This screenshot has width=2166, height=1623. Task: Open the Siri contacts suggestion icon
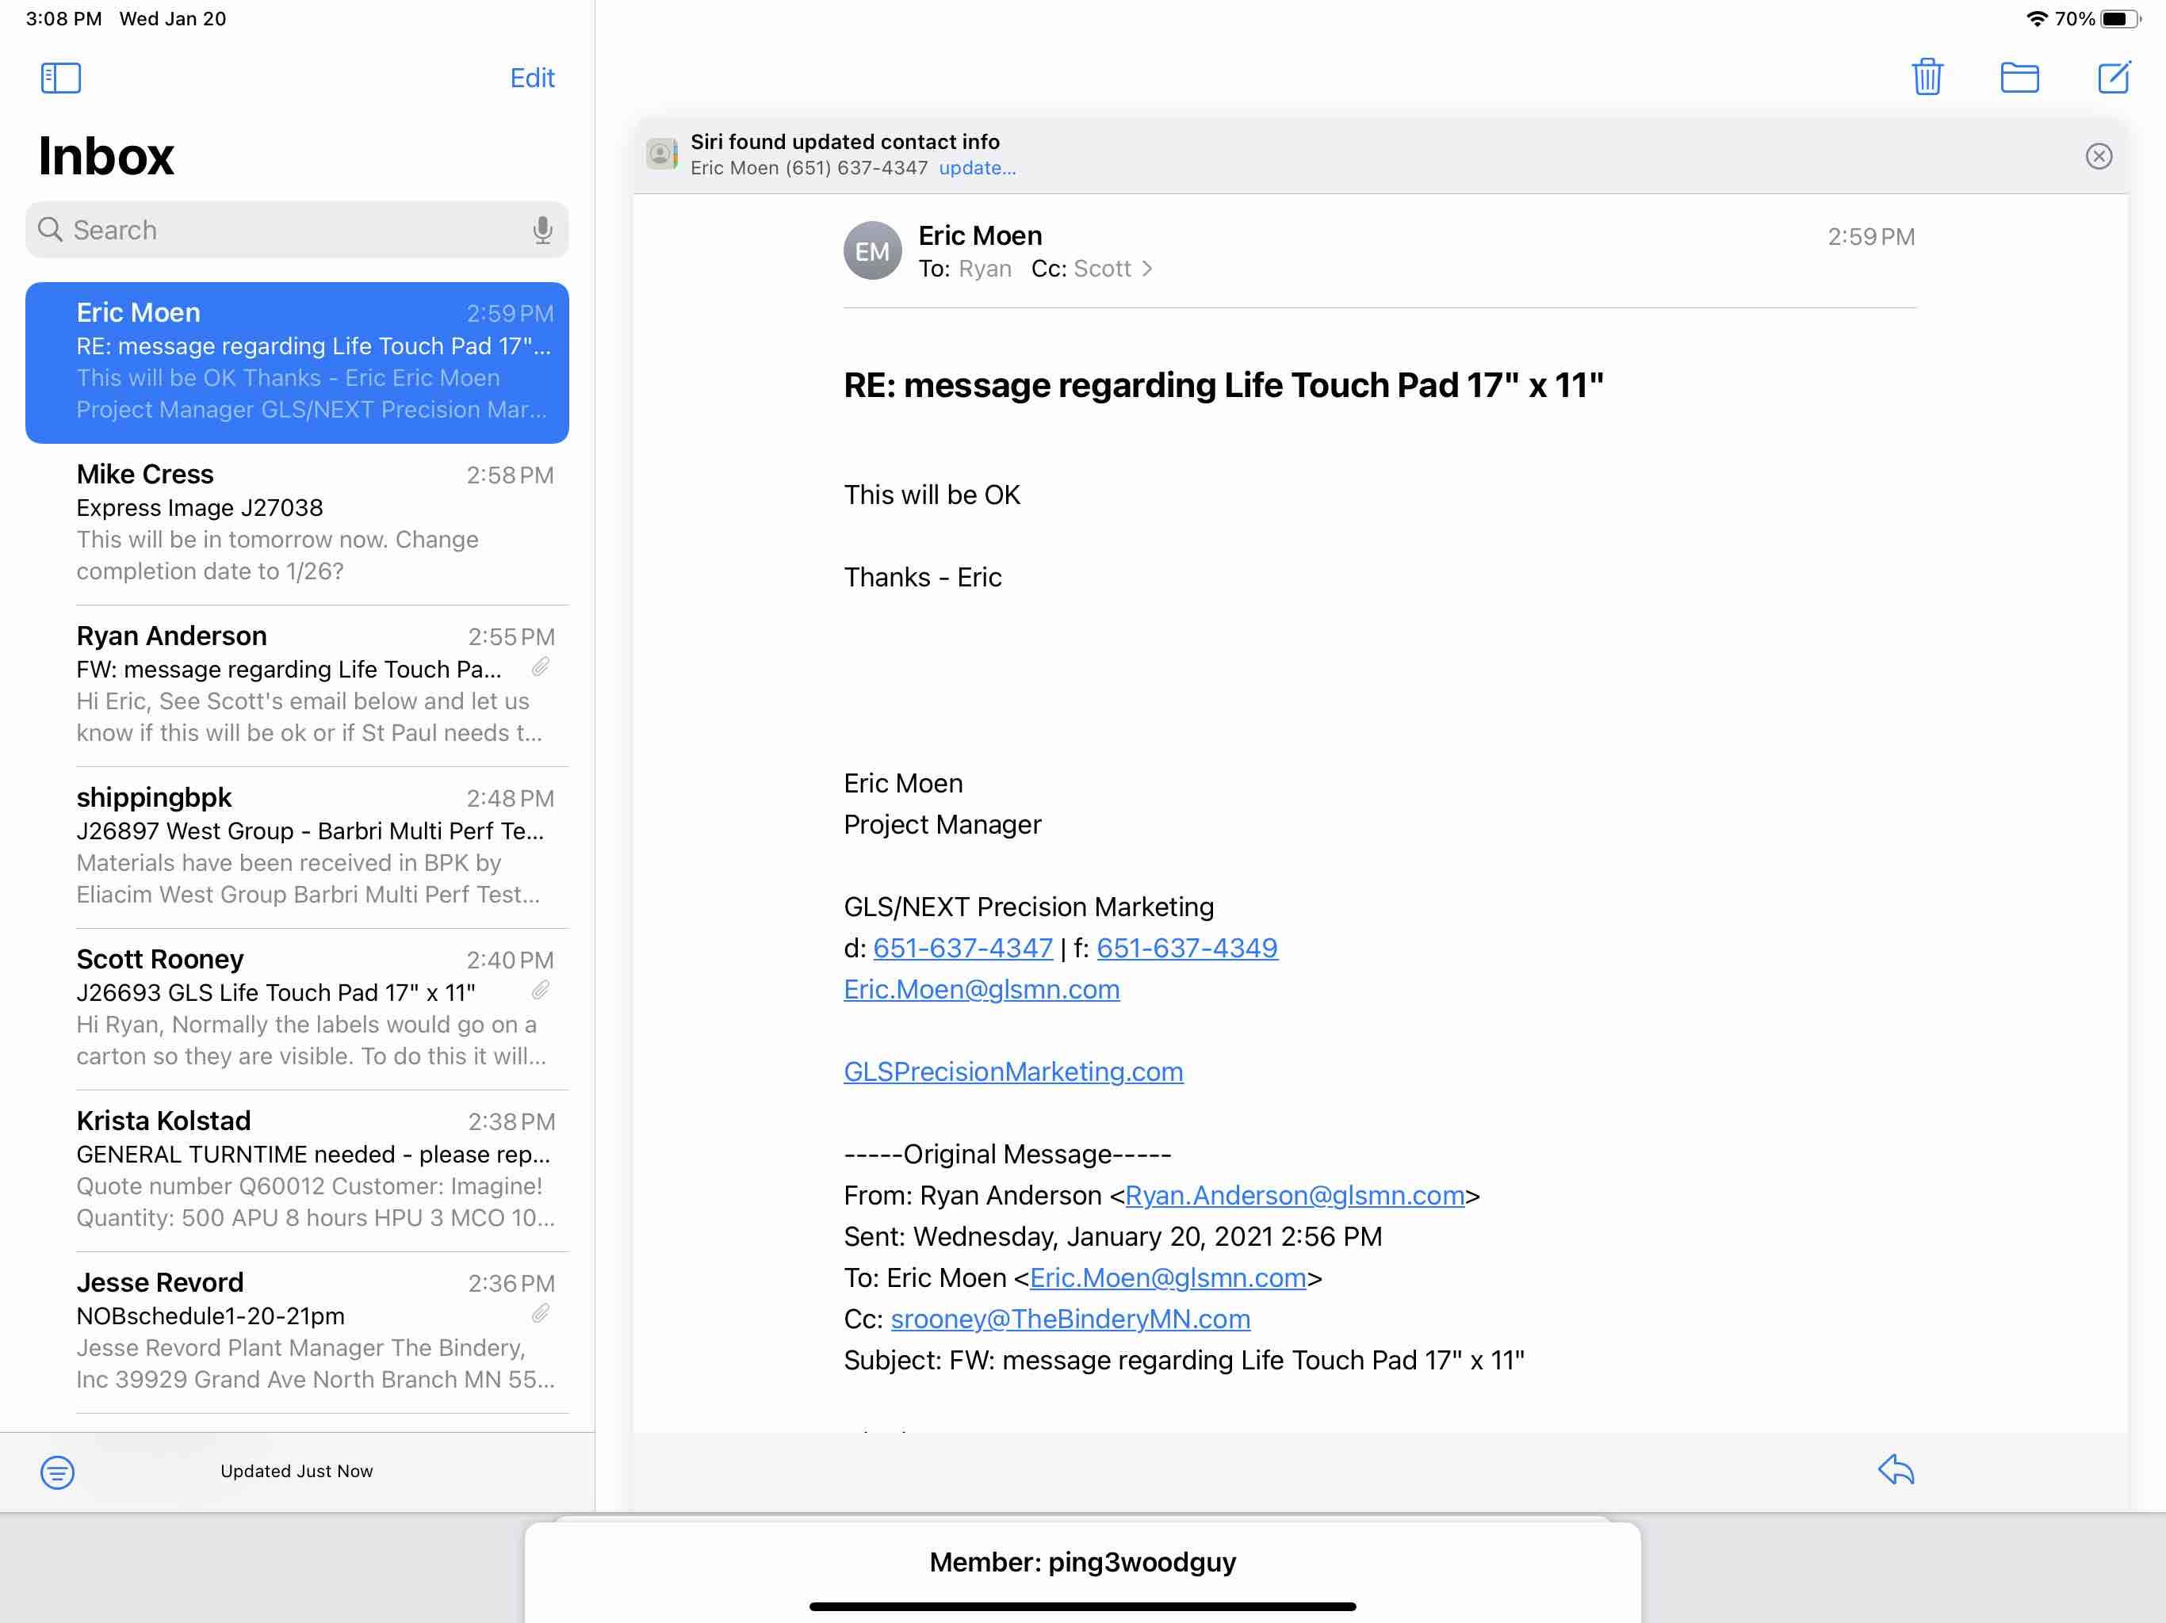click(x=662, y=155)
